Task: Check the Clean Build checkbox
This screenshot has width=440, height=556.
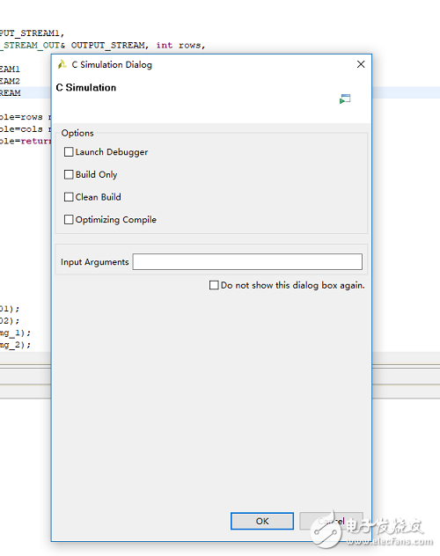Action: 69,197
